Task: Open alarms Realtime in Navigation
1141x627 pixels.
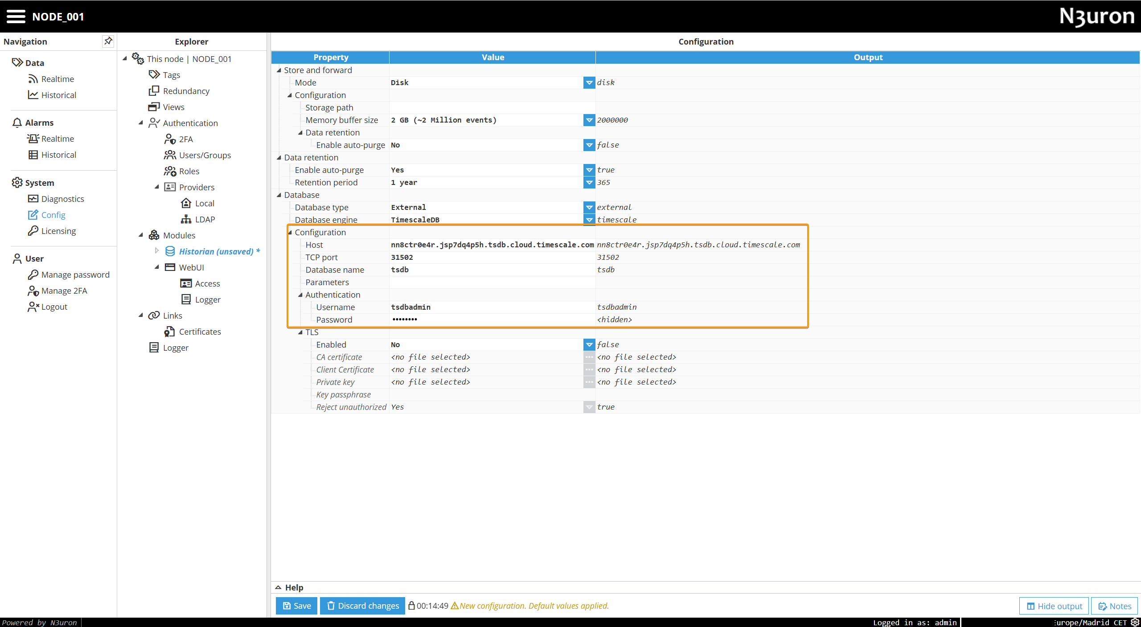Action: click(x=57, y=139)
